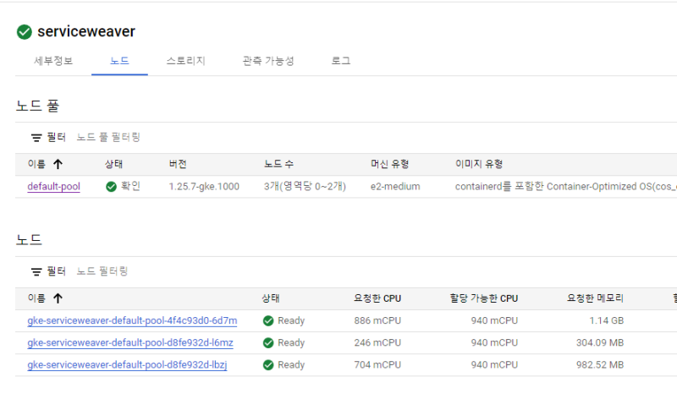Select the 노드 tab
677x410 pixels.
click(x=119, y=61)
